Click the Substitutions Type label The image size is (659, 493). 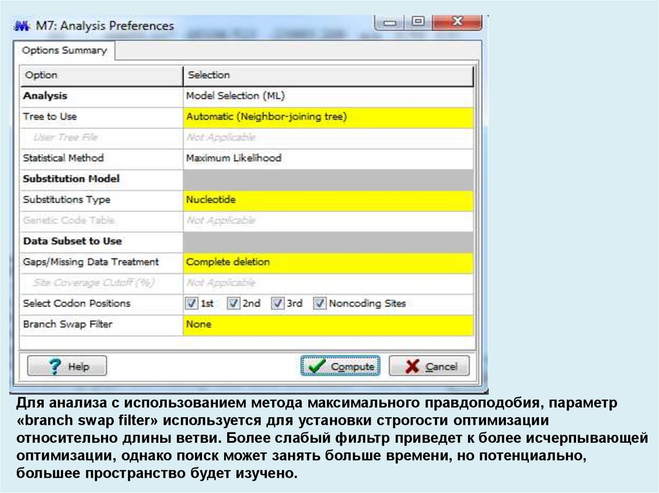tap(67, 199)
